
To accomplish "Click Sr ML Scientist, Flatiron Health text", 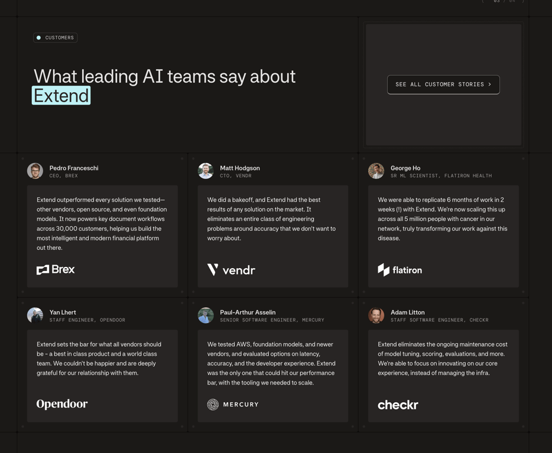I will [x=441, y=176].
